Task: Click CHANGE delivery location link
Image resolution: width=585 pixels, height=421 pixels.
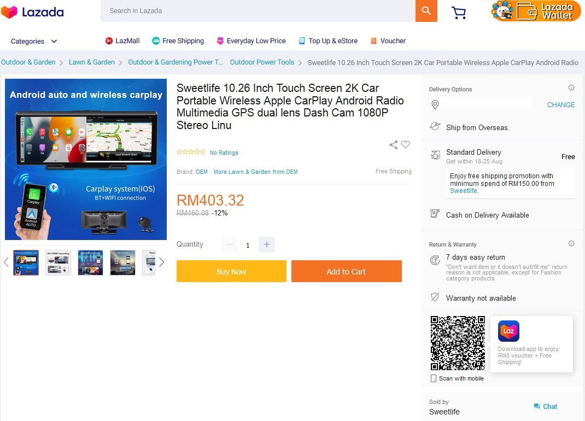Action: click(561, 105)
